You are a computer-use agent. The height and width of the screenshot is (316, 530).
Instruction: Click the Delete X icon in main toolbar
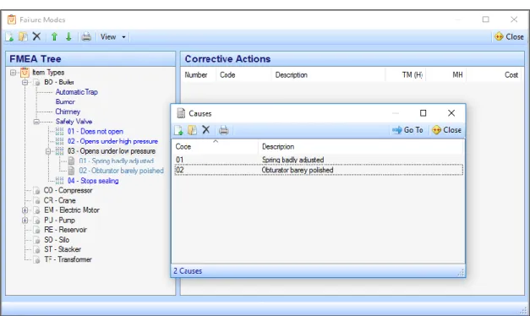(x=36, y=36)
